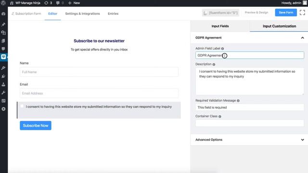Open the Fluent Forms icon in the sidebar
The width and height of the screenshot is (308, 173).
pyautogui.click(x=3, y=57)
